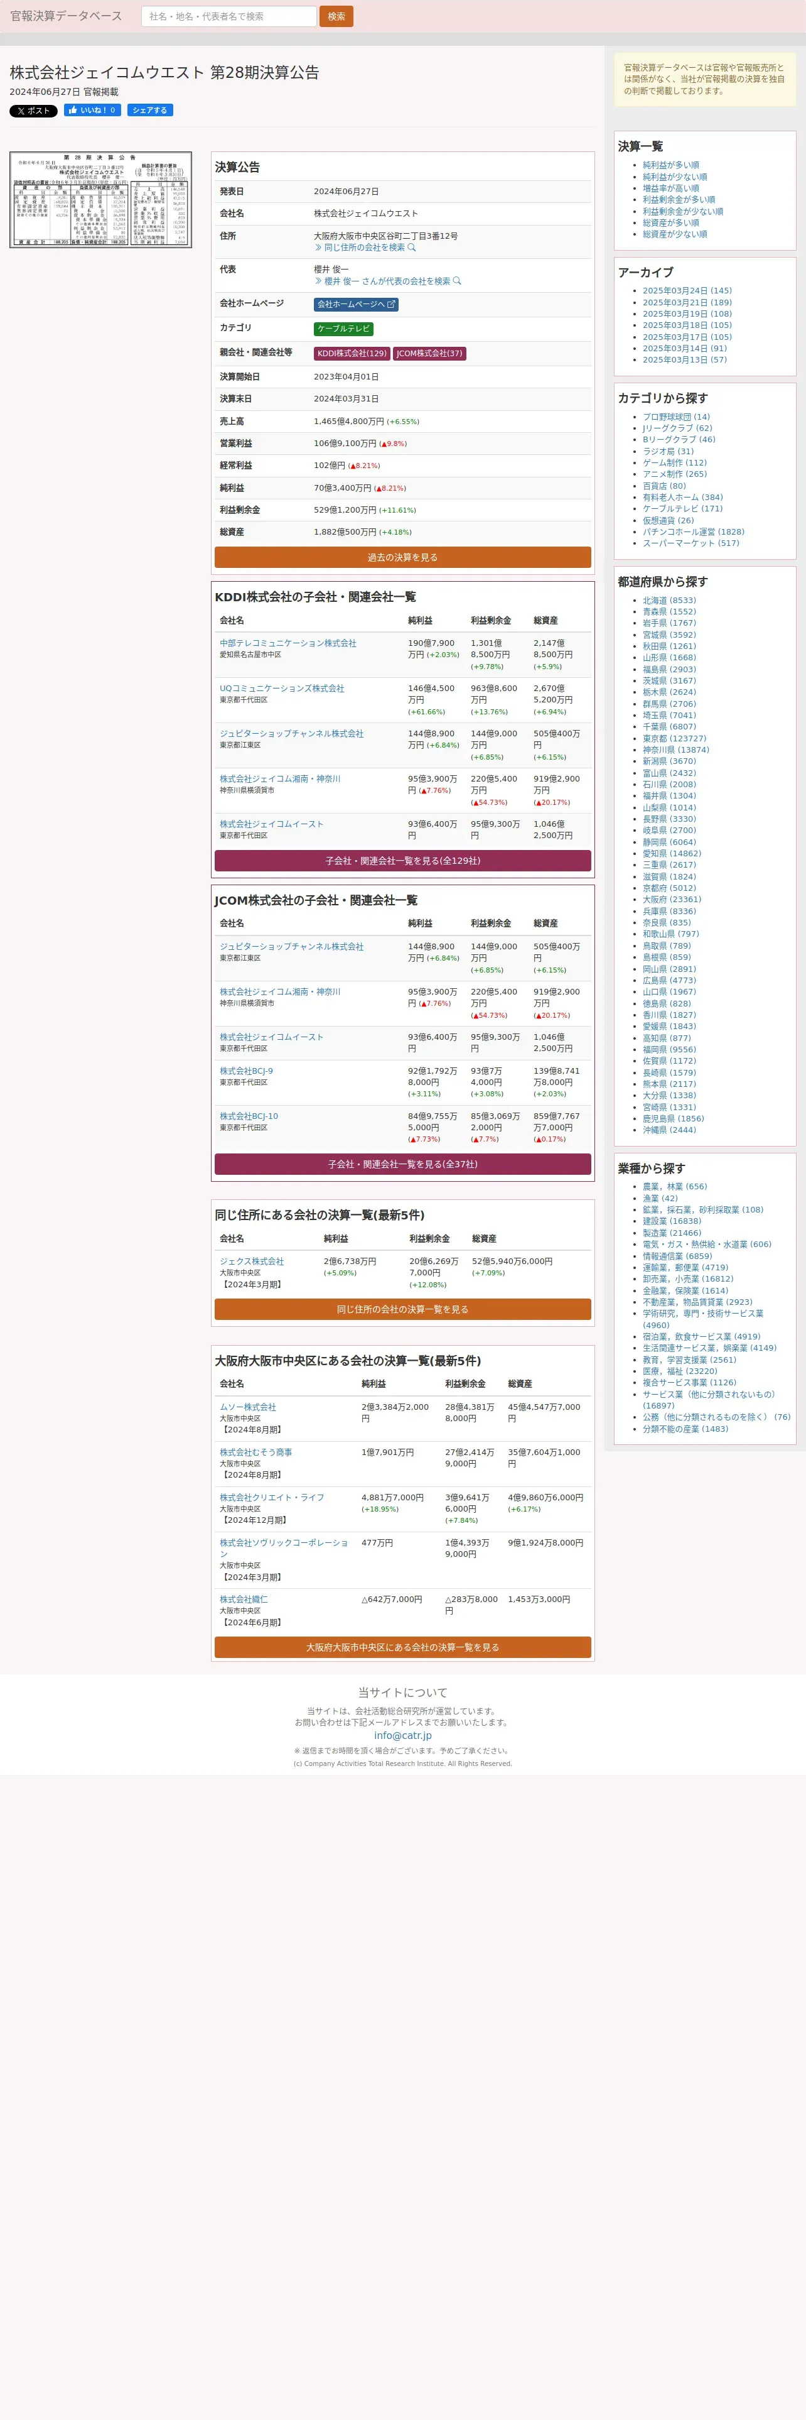This screenshot has width=806, height=2420.
Task: Open 株式会社BCJ-10 link
Action: 249,1116
